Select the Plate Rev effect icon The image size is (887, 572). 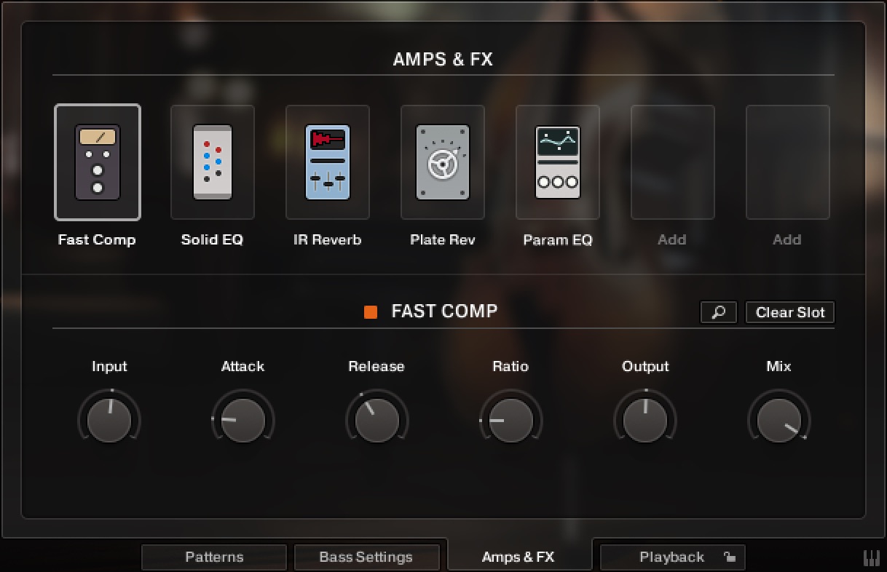click(x=442, y=162)
